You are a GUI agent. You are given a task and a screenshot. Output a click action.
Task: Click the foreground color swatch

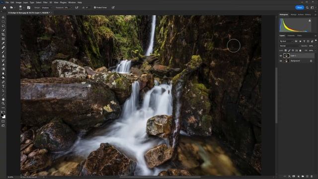coord(2,115)
